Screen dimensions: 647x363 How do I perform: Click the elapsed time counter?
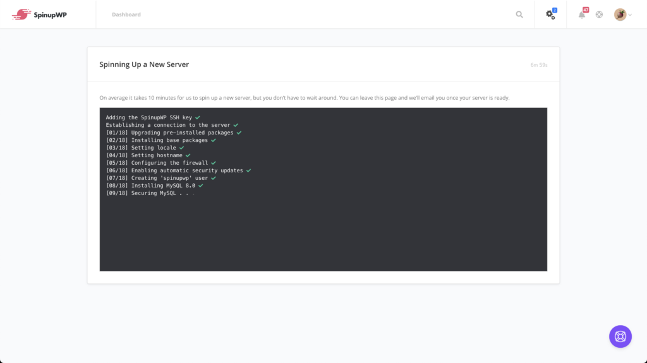click(x=538, y=65)
